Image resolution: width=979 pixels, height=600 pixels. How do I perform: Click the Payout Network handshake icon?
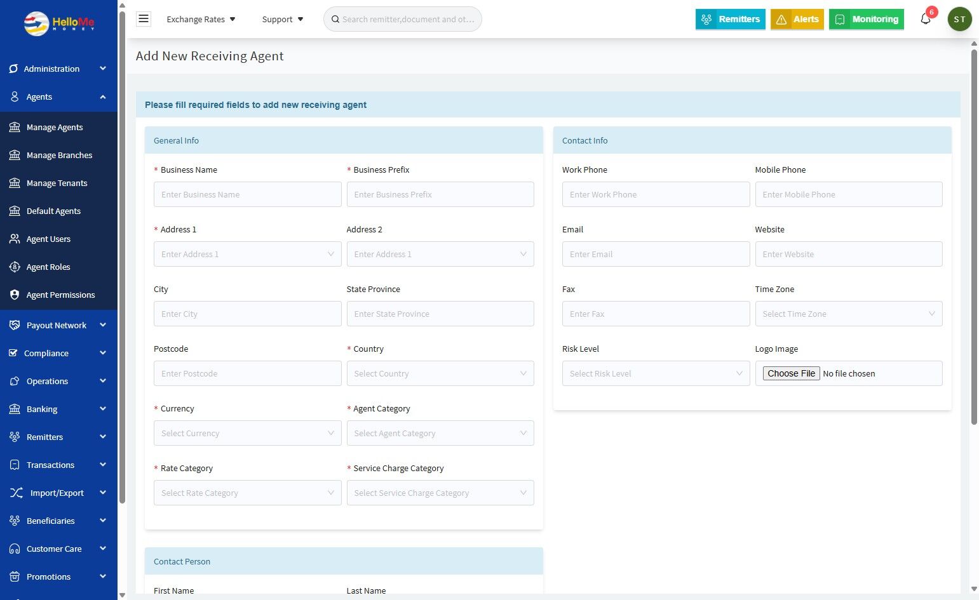[15, 325]
